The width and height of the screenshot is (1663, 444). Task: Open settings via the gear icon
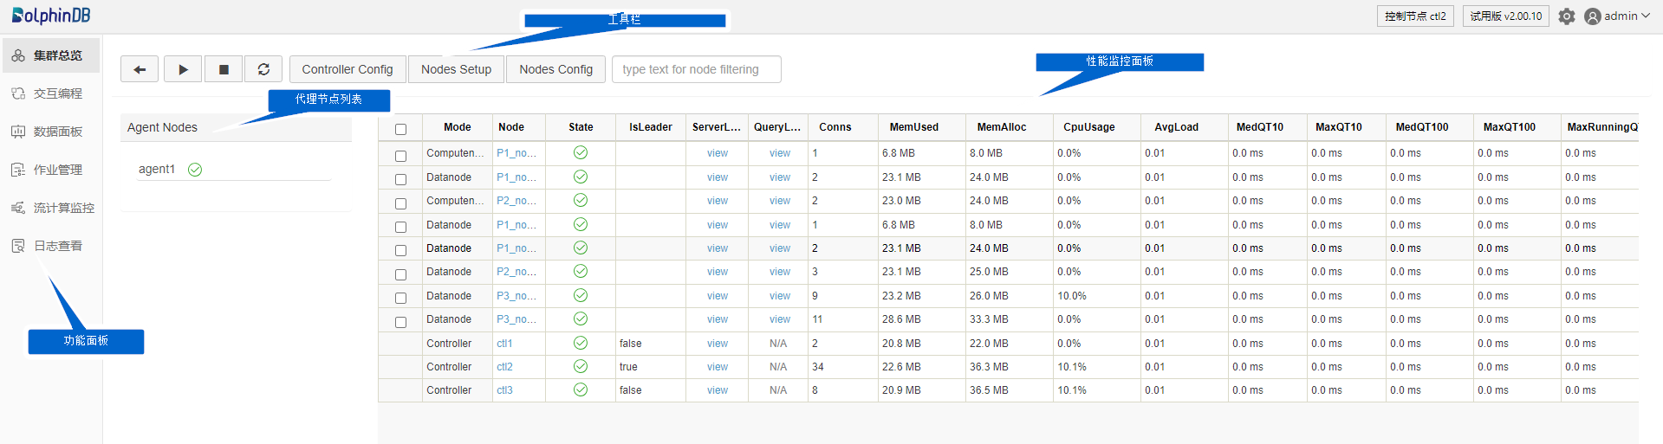(x=1566, y=16)
